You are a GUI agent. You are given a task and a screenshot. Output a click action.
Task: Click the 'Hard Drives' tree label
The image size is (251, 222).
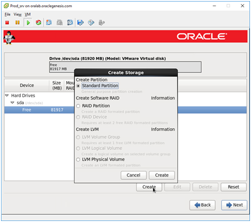point(23,95)
